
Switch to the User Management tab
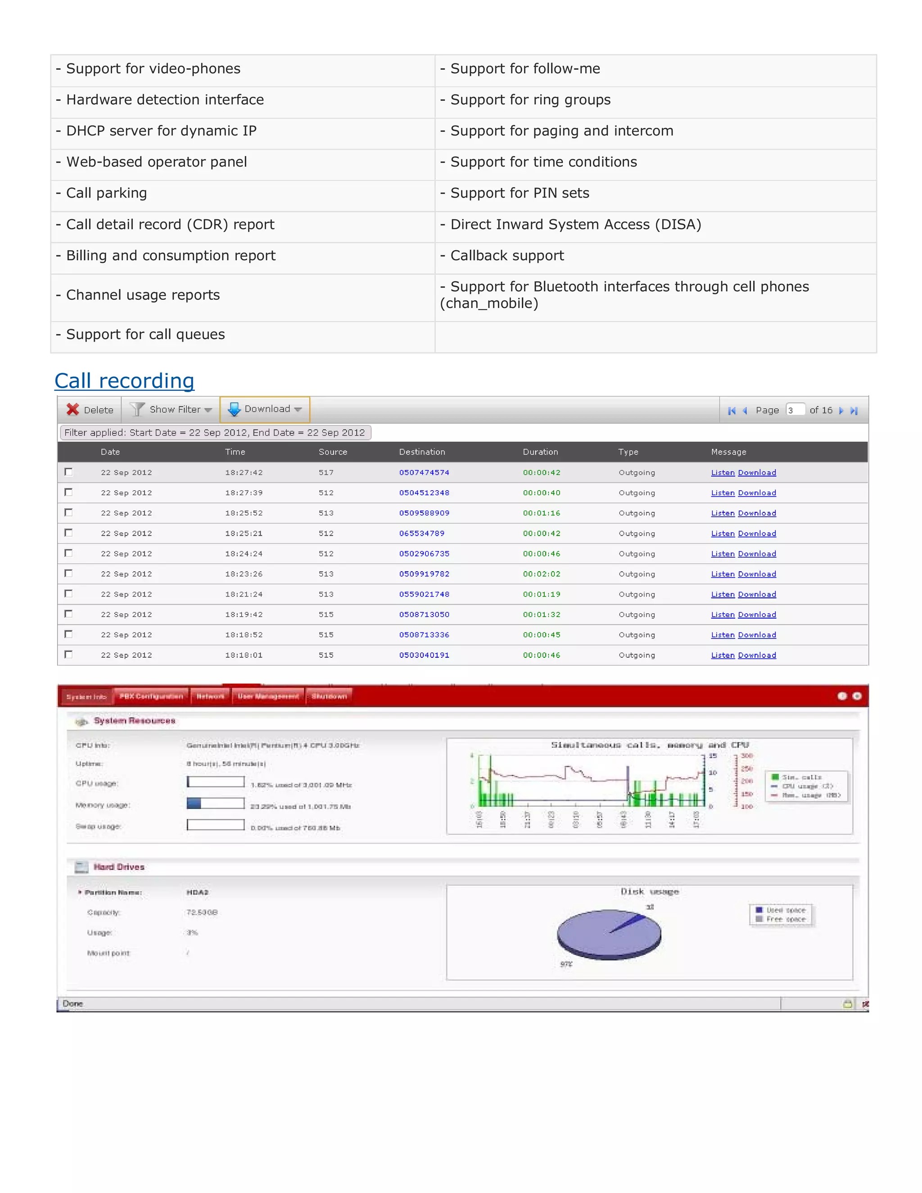268,696
